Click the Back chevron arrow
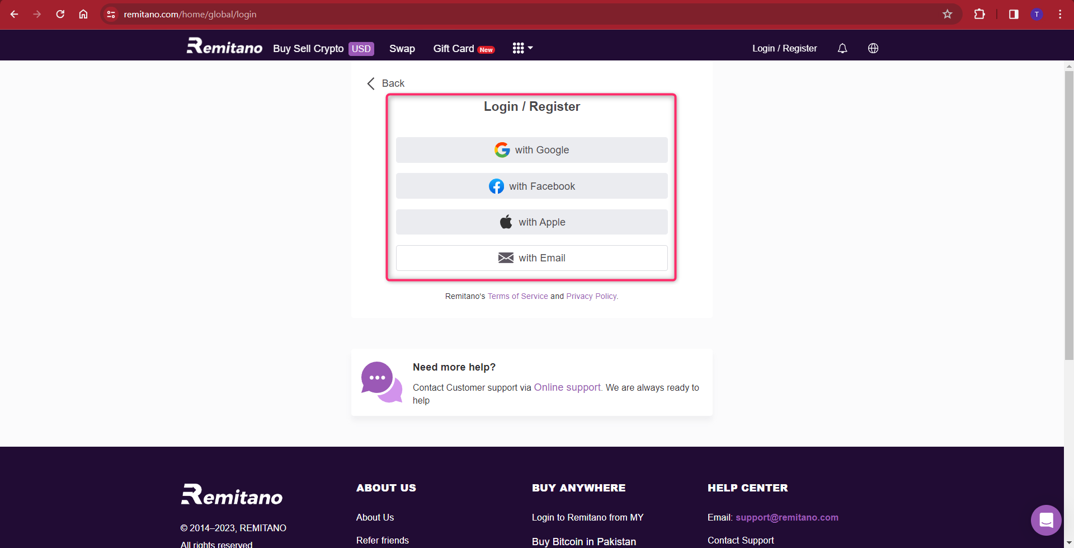This screenshot has height=548, width=1074. click(x=370, y=83)
